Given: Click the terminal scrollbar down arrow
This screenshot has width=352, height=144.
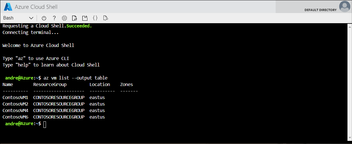Looking at the screenshot, I should pos(350,138).
